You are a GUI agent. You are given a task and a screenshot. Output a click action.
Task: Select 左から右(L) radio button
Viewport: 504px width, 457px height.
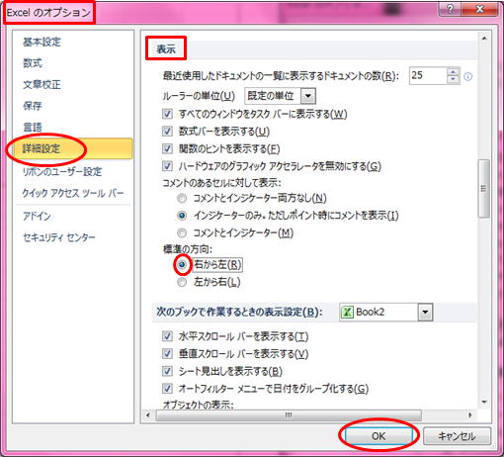pyautogui.click(x=182, y=282)
